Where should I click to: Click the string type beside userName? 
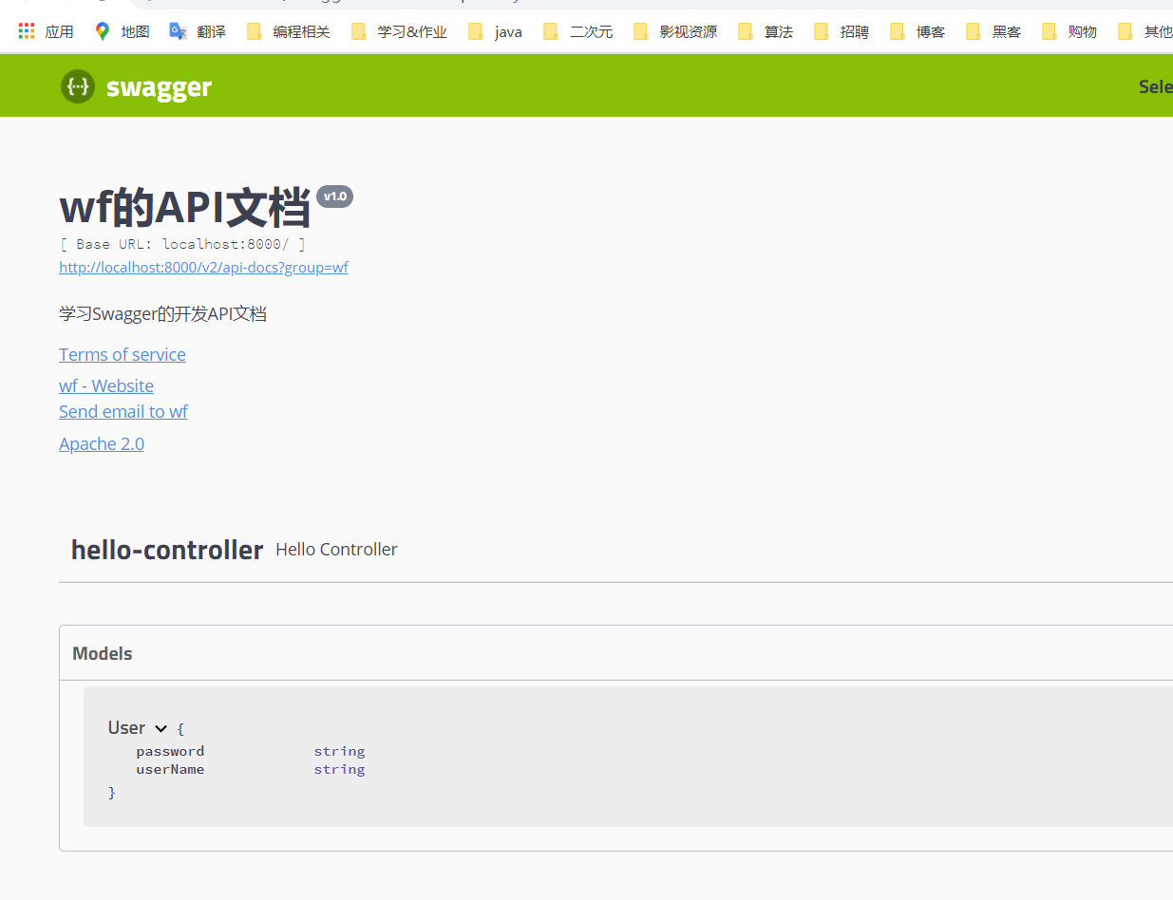click(339, 769)
